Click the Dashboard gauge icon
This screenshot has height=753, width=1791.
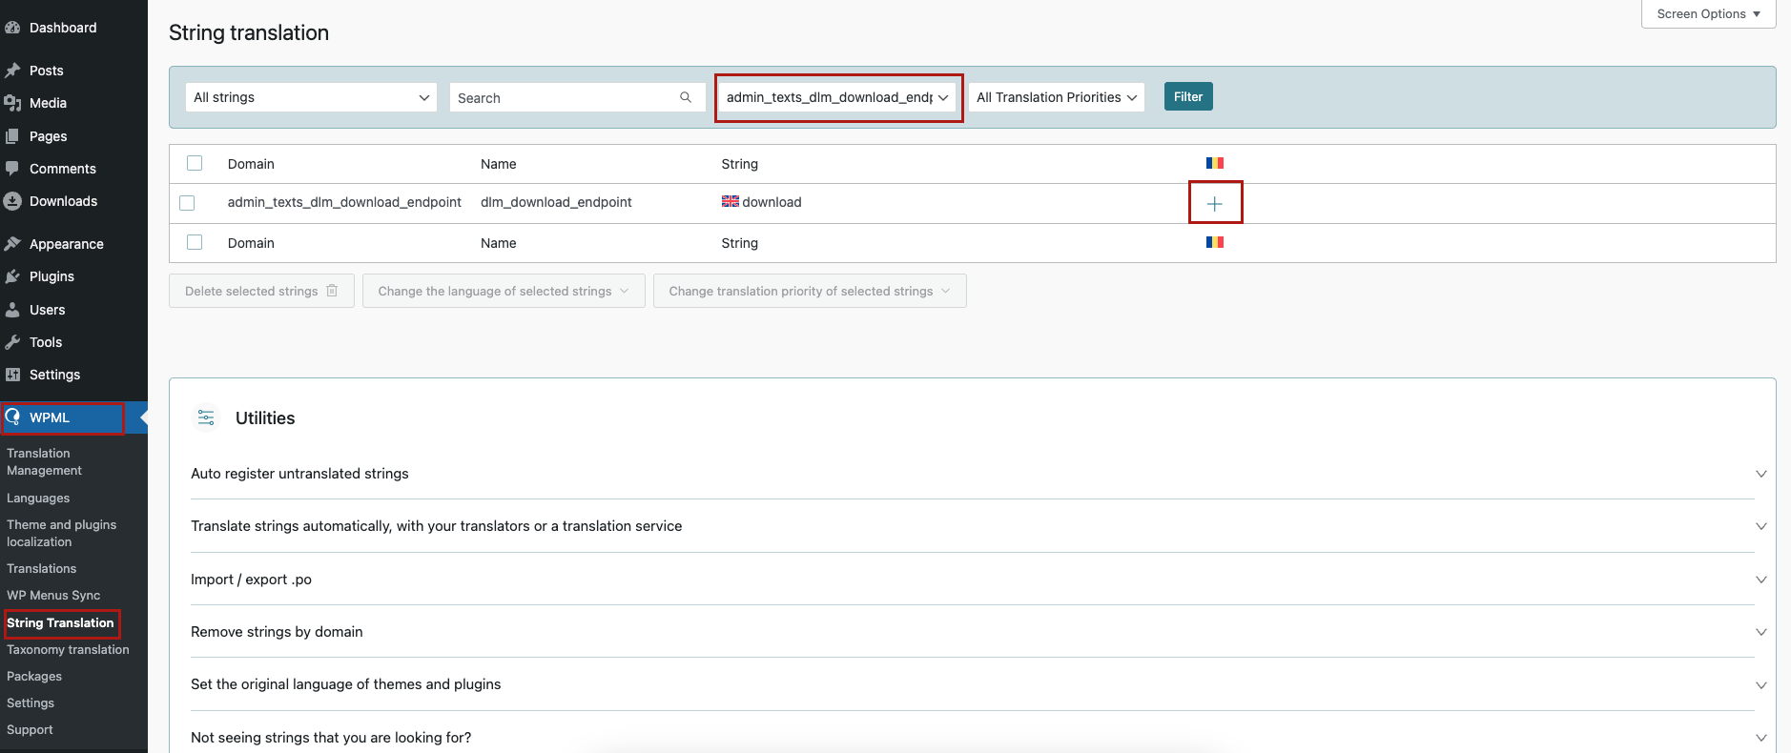coord(12,28)
